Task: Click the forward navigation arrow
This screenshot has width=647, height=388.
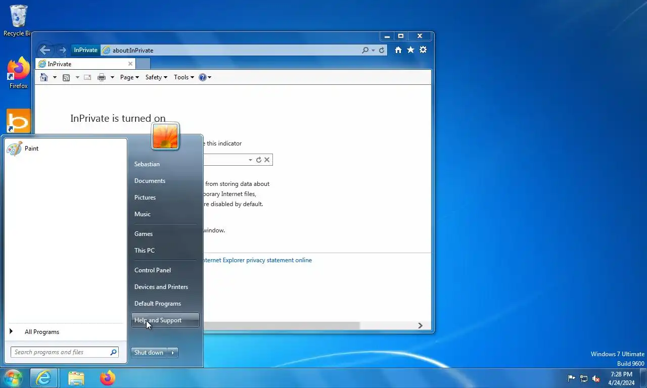Action: pos(62,50)
